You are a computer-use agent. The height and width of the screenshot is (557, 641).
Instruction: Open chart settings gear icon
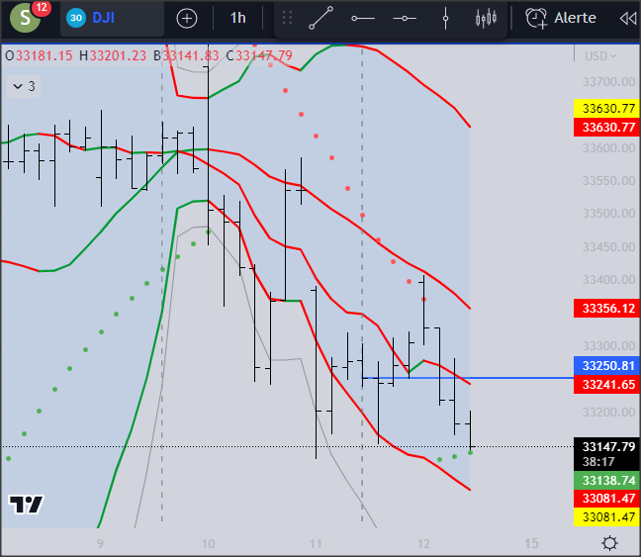tap(610, 543)
